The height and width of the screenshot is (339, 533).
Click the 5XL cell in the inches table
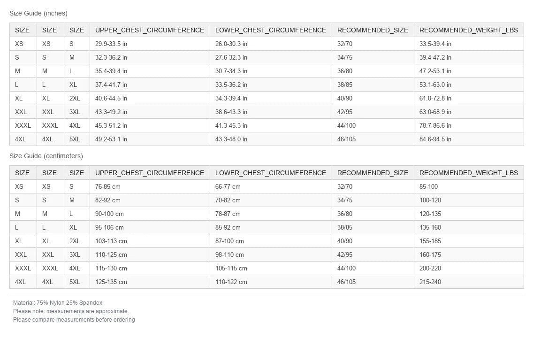tap(76, 139)
